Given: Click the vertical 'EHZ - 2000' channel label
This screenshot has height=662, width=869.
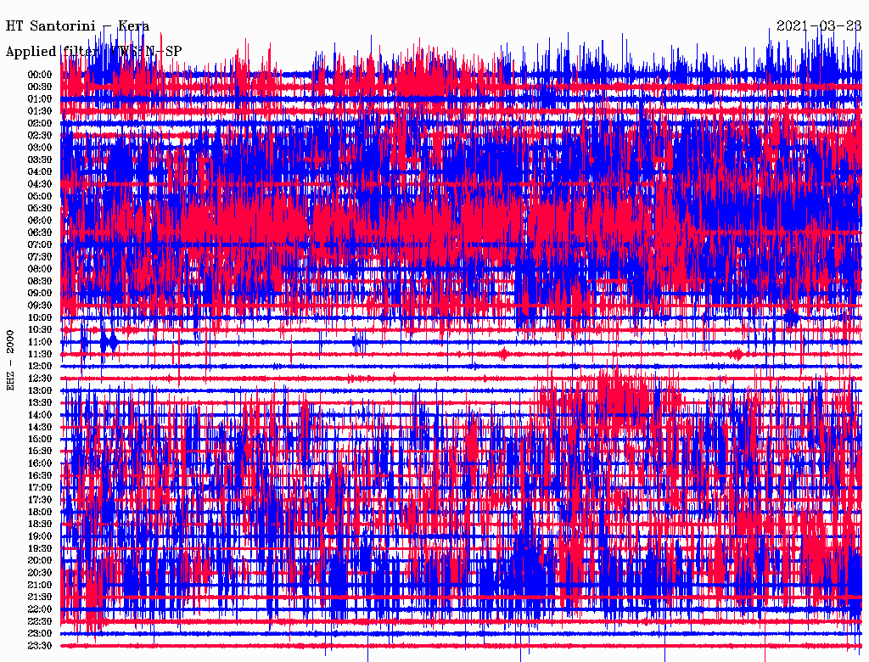Looking at the screenshot, I should (10, 361).
